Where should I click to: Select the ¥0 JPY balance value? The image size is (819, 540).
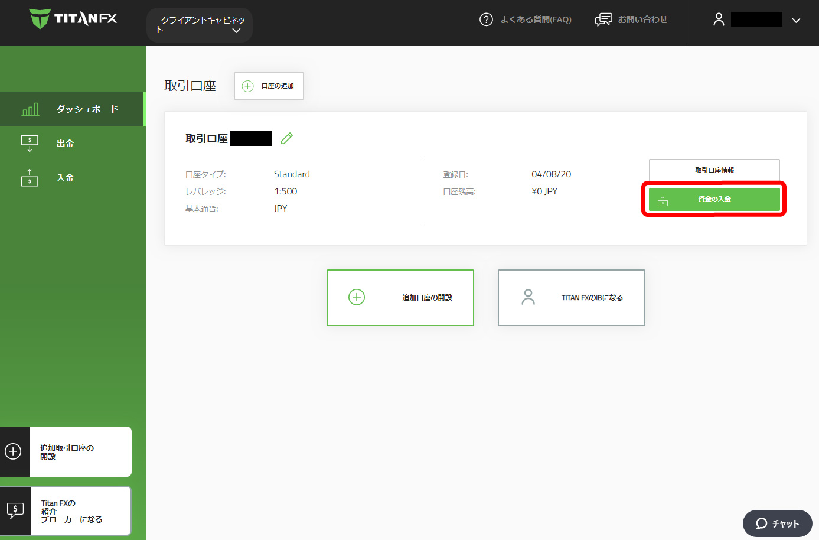(x=544, y=191)
